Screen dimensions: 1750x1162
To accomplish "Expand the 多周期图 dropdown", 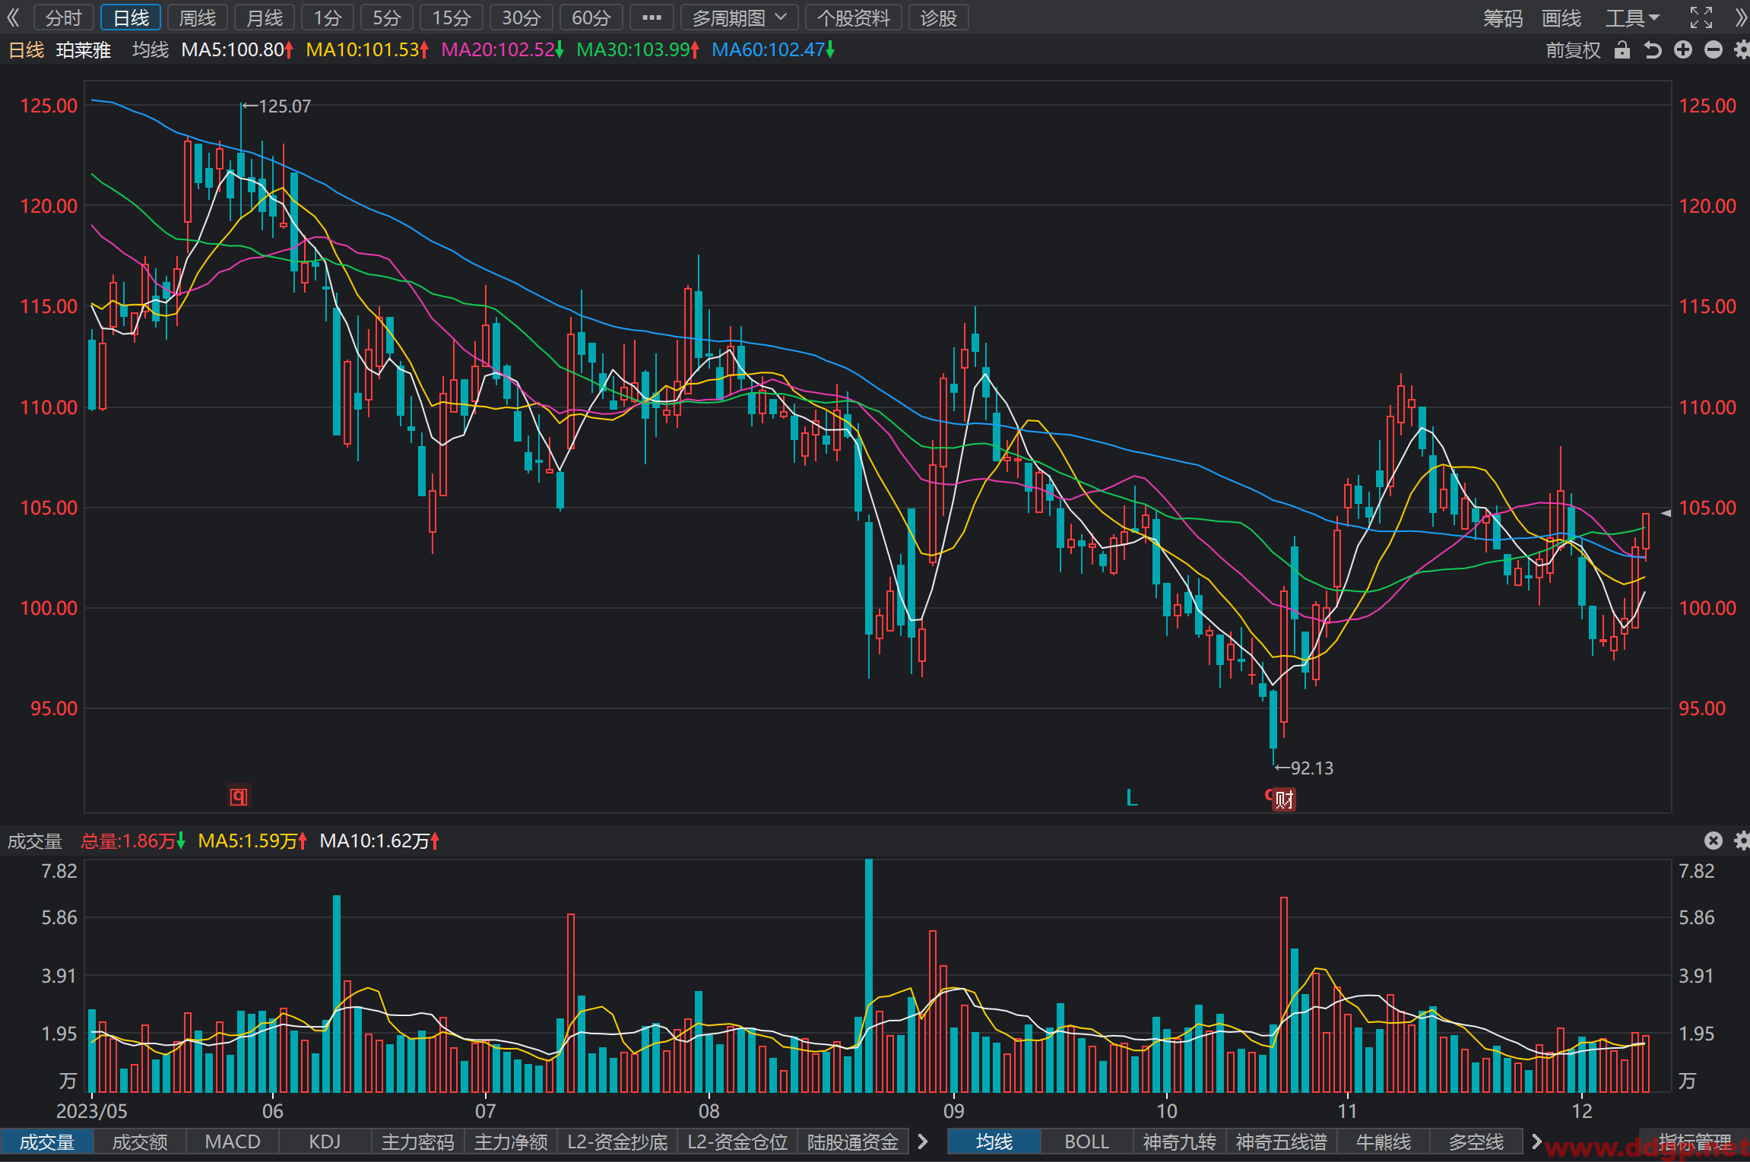I will pyautogui.click(x=739, y=17).
